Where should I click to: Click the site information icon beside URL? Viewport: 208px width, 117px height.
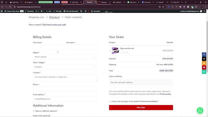pyautogui.click(x=15, y=7)
